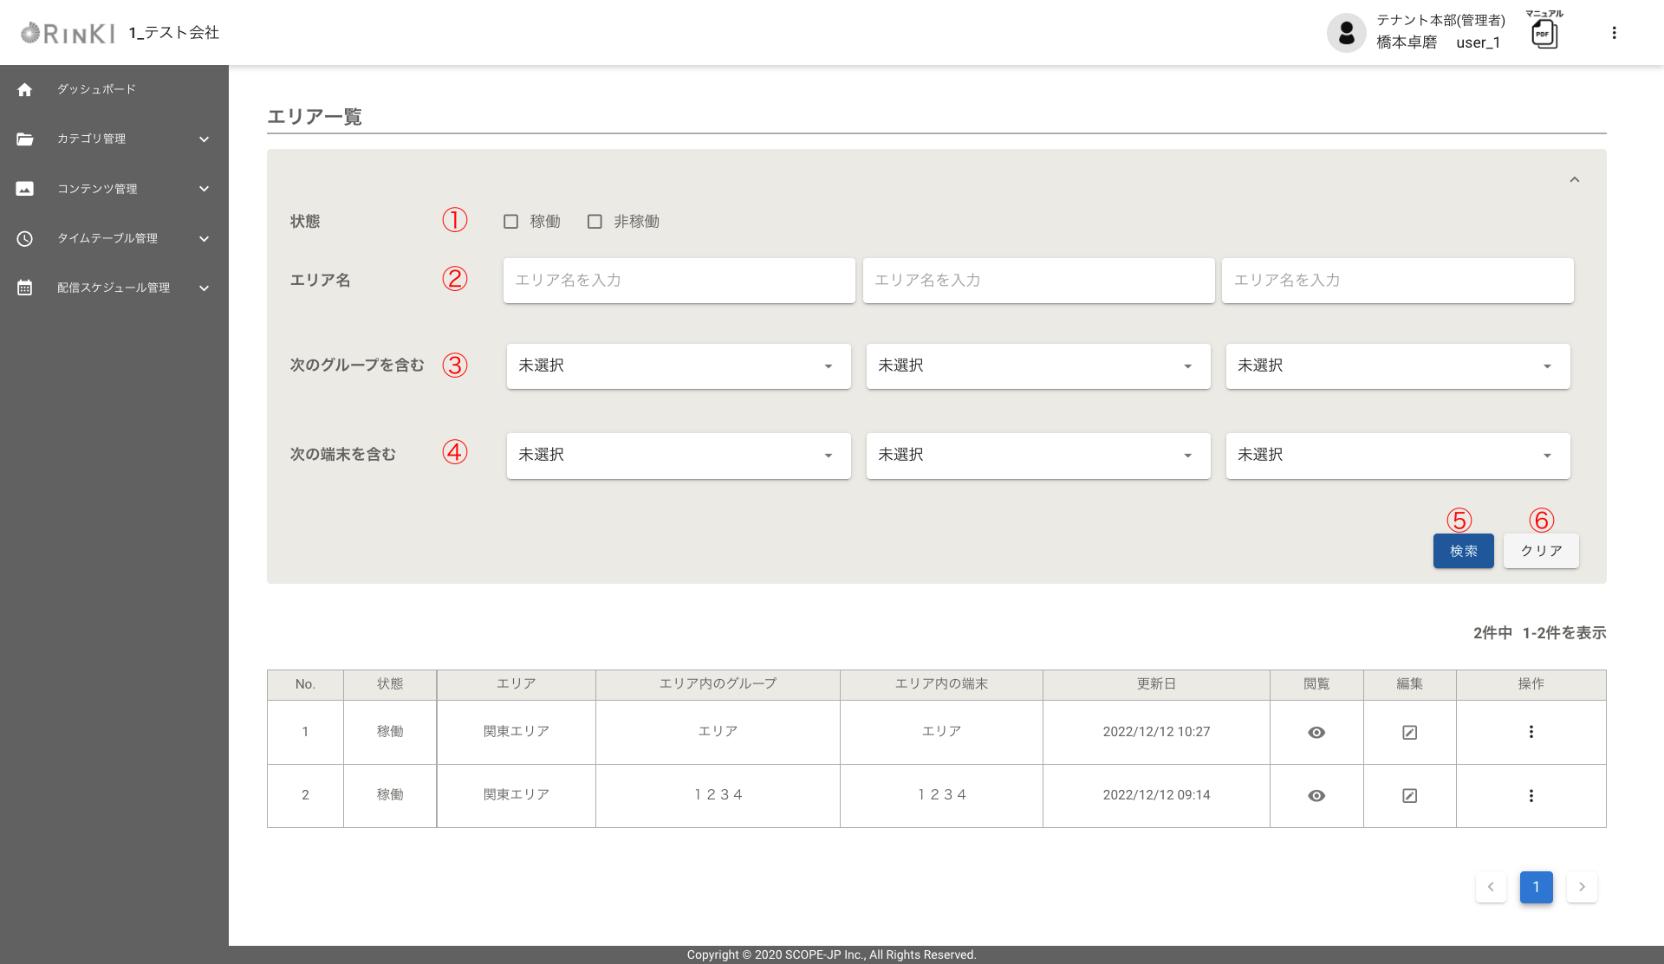Click the クリア button
Image resolution: width=1664 pixels, height=964 pixels.
(1540, 551)
